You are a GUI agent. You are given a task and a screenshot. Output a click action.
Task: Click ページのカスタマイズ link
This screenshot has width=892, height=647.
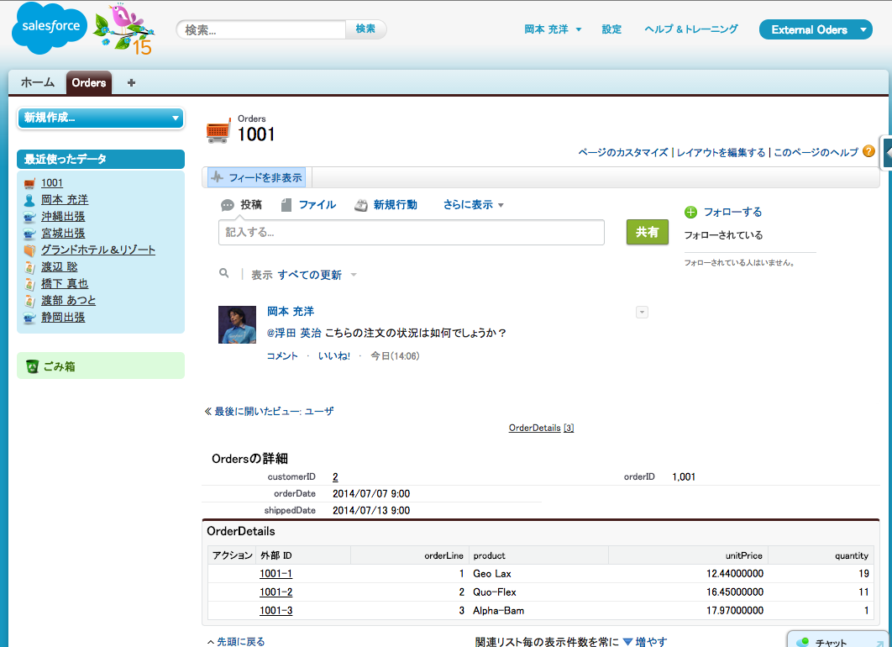tap(623, 152)
